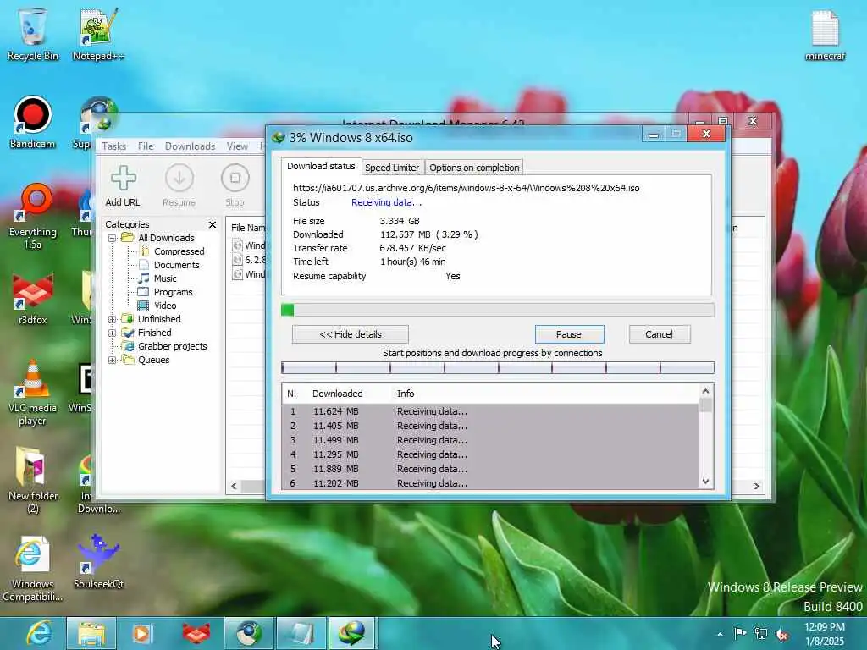Select the Documents category

pos(176,265)
